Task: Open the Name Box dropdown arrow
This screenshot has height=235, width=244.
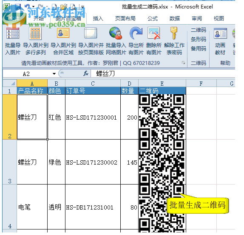Action: tap(54, 74)
